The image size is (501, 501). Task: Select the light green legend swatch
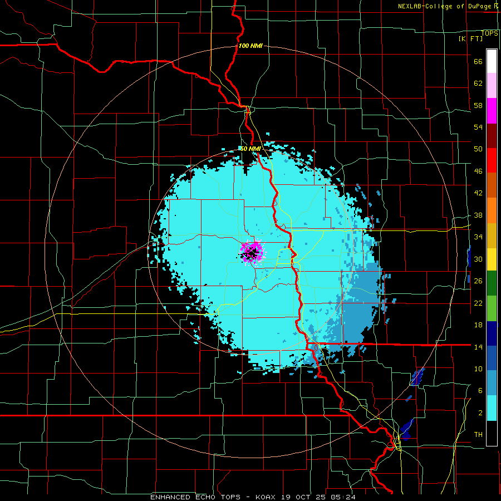492,308
